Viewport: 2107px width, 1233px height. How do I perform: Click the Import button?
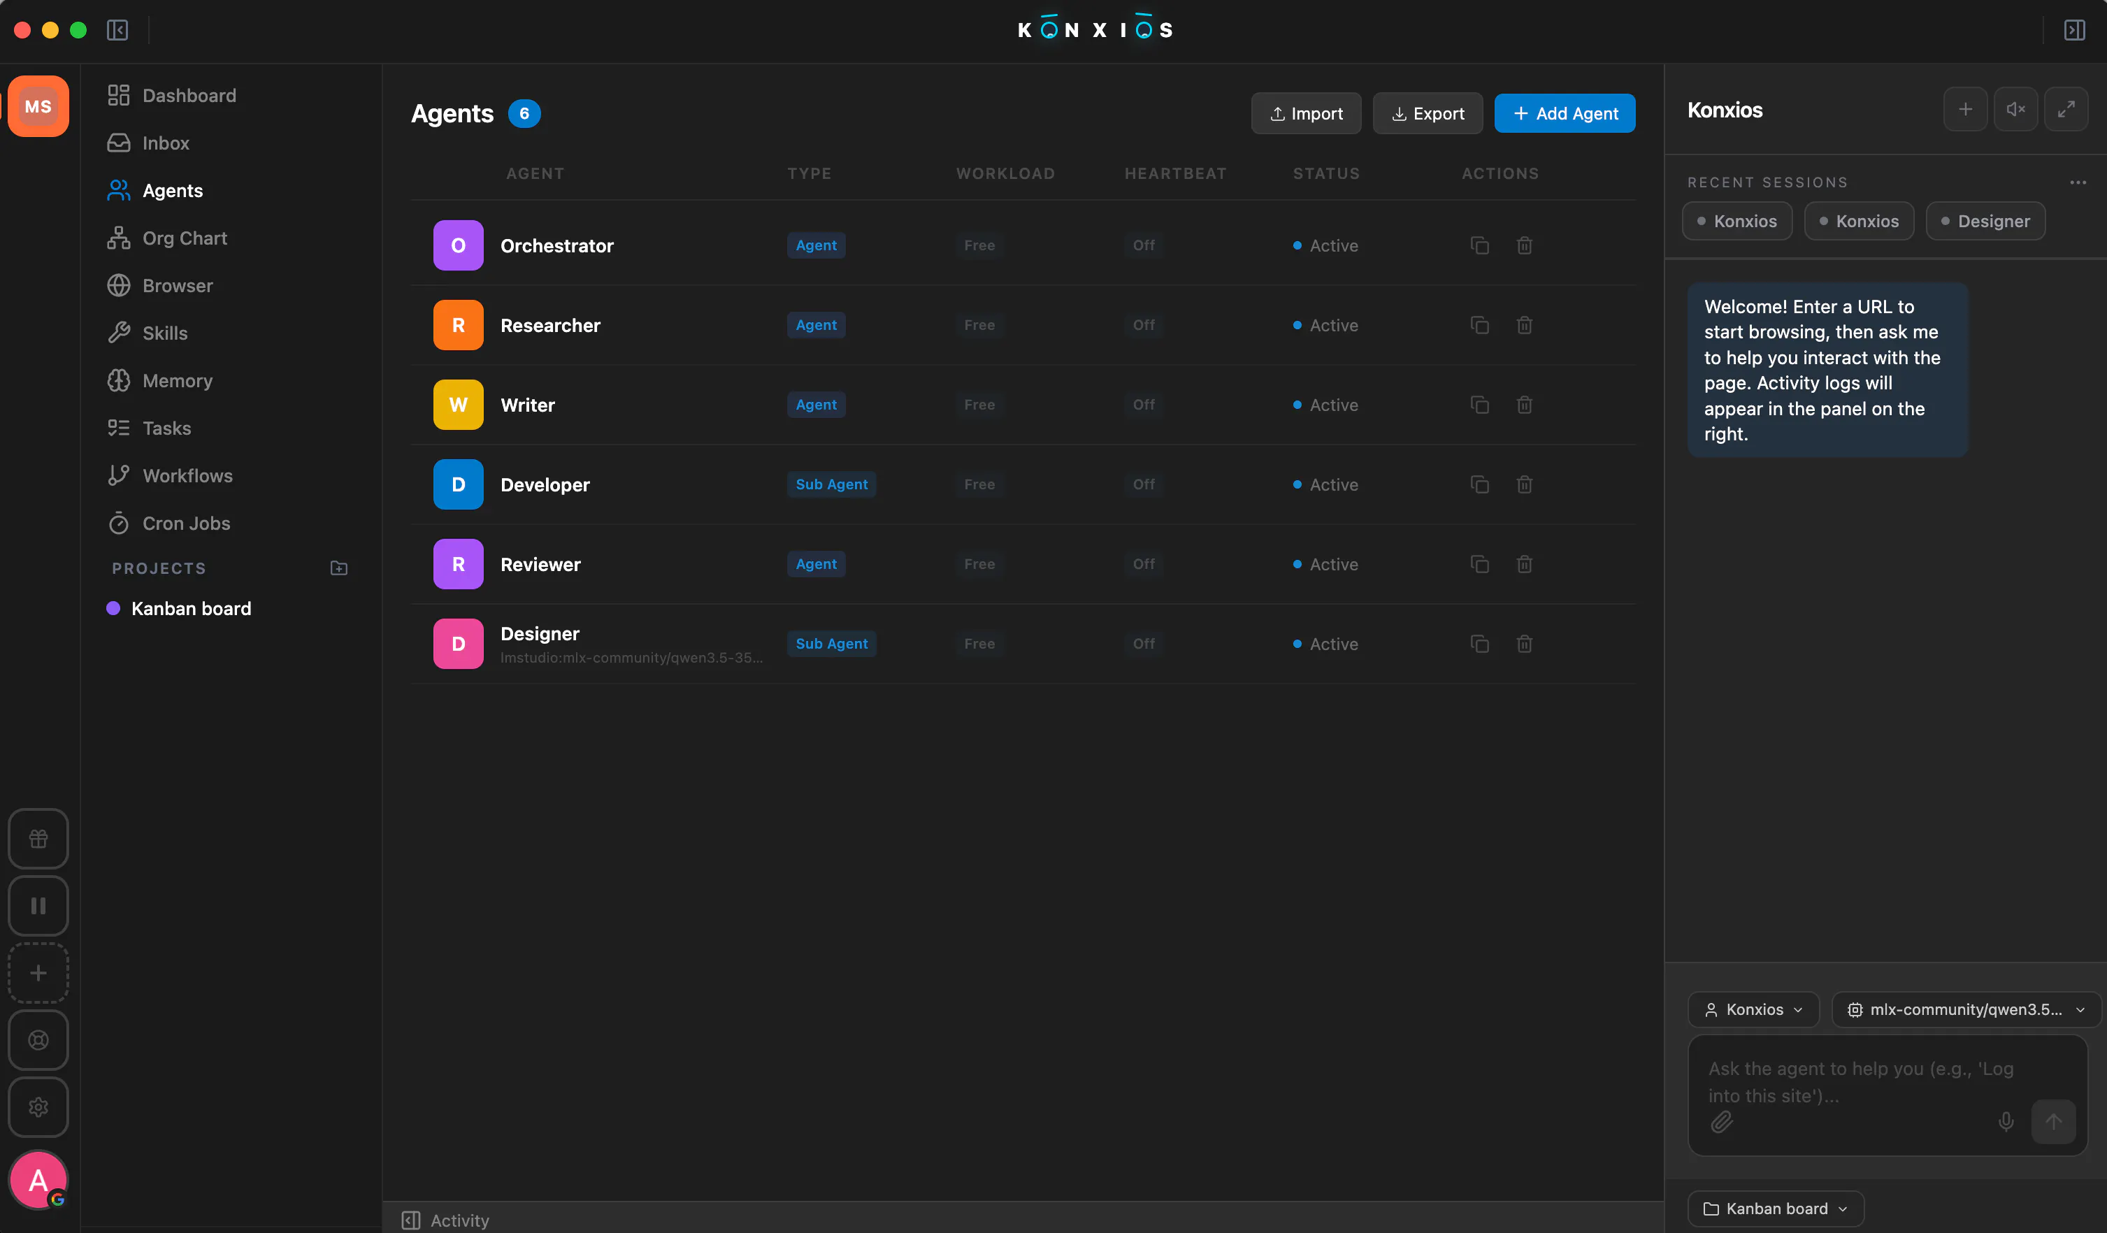pyautogui.click(x=1306, y=113)
